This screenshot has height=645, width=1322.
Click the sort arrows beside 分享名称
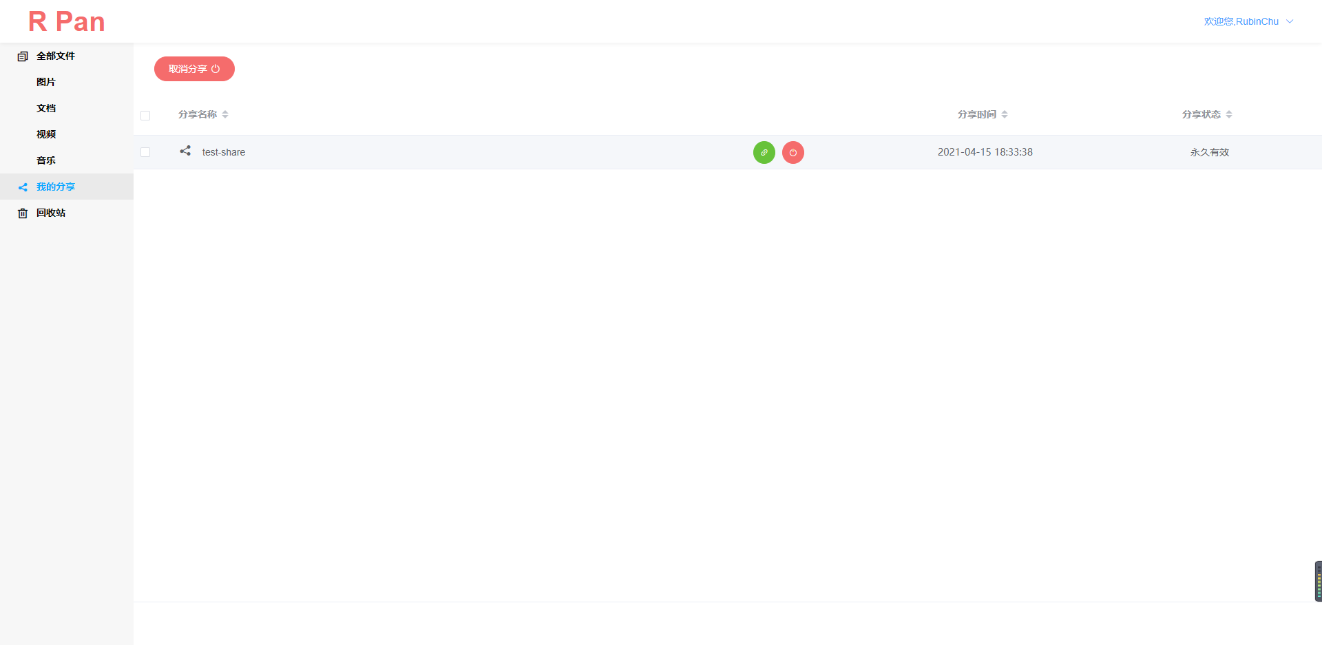click(x=225, y=114)
